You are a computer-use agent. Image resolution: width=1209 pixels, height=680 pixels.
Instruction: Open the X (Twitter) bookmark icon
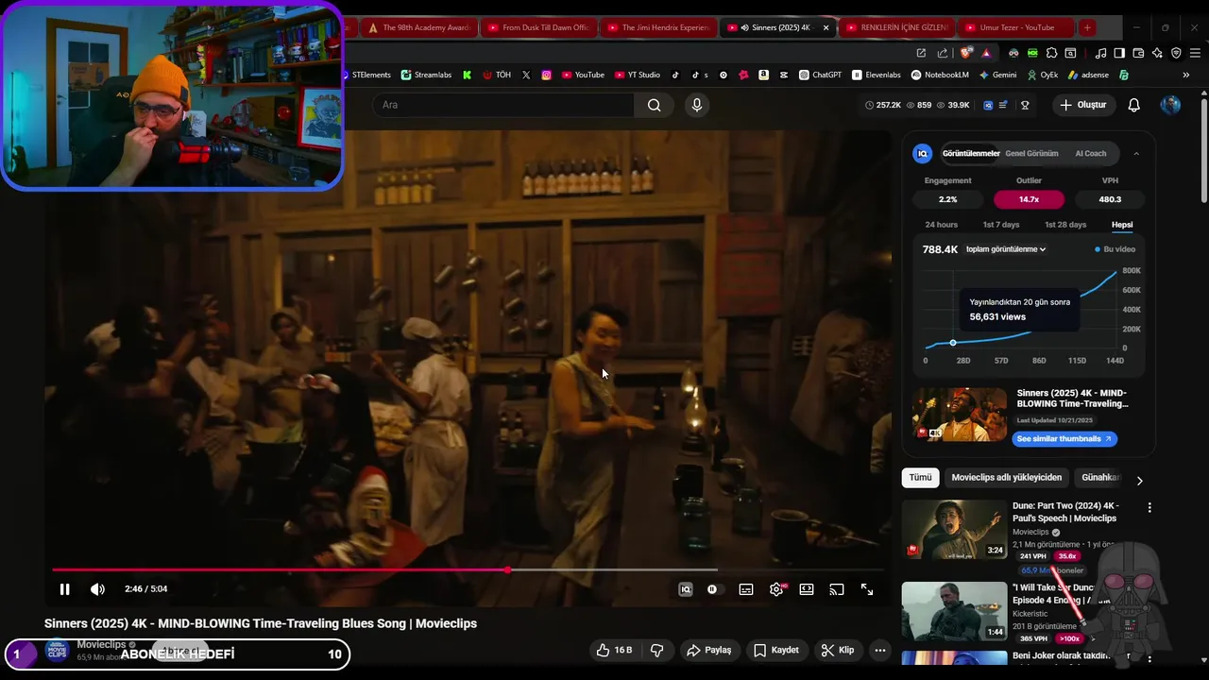click(x=526, y=75)
